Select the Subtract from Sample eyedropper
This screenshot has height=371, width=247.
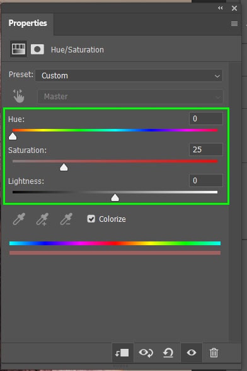pos(66,219)
